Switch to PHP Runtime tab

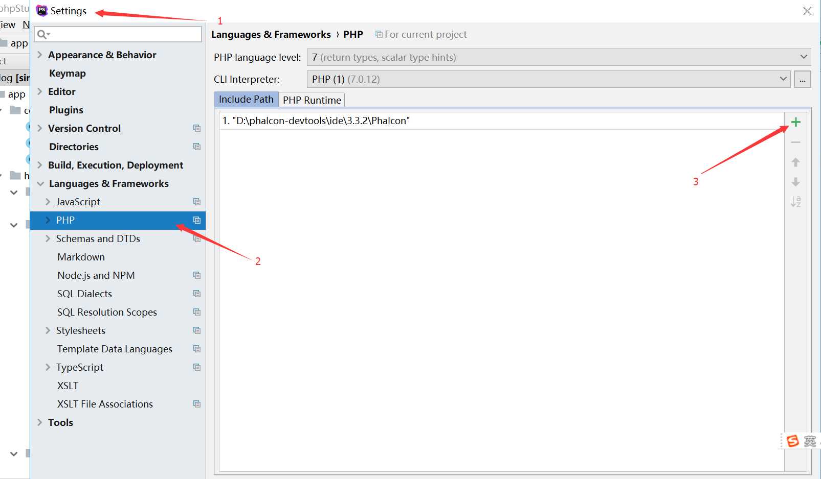[x=312, y=100]
